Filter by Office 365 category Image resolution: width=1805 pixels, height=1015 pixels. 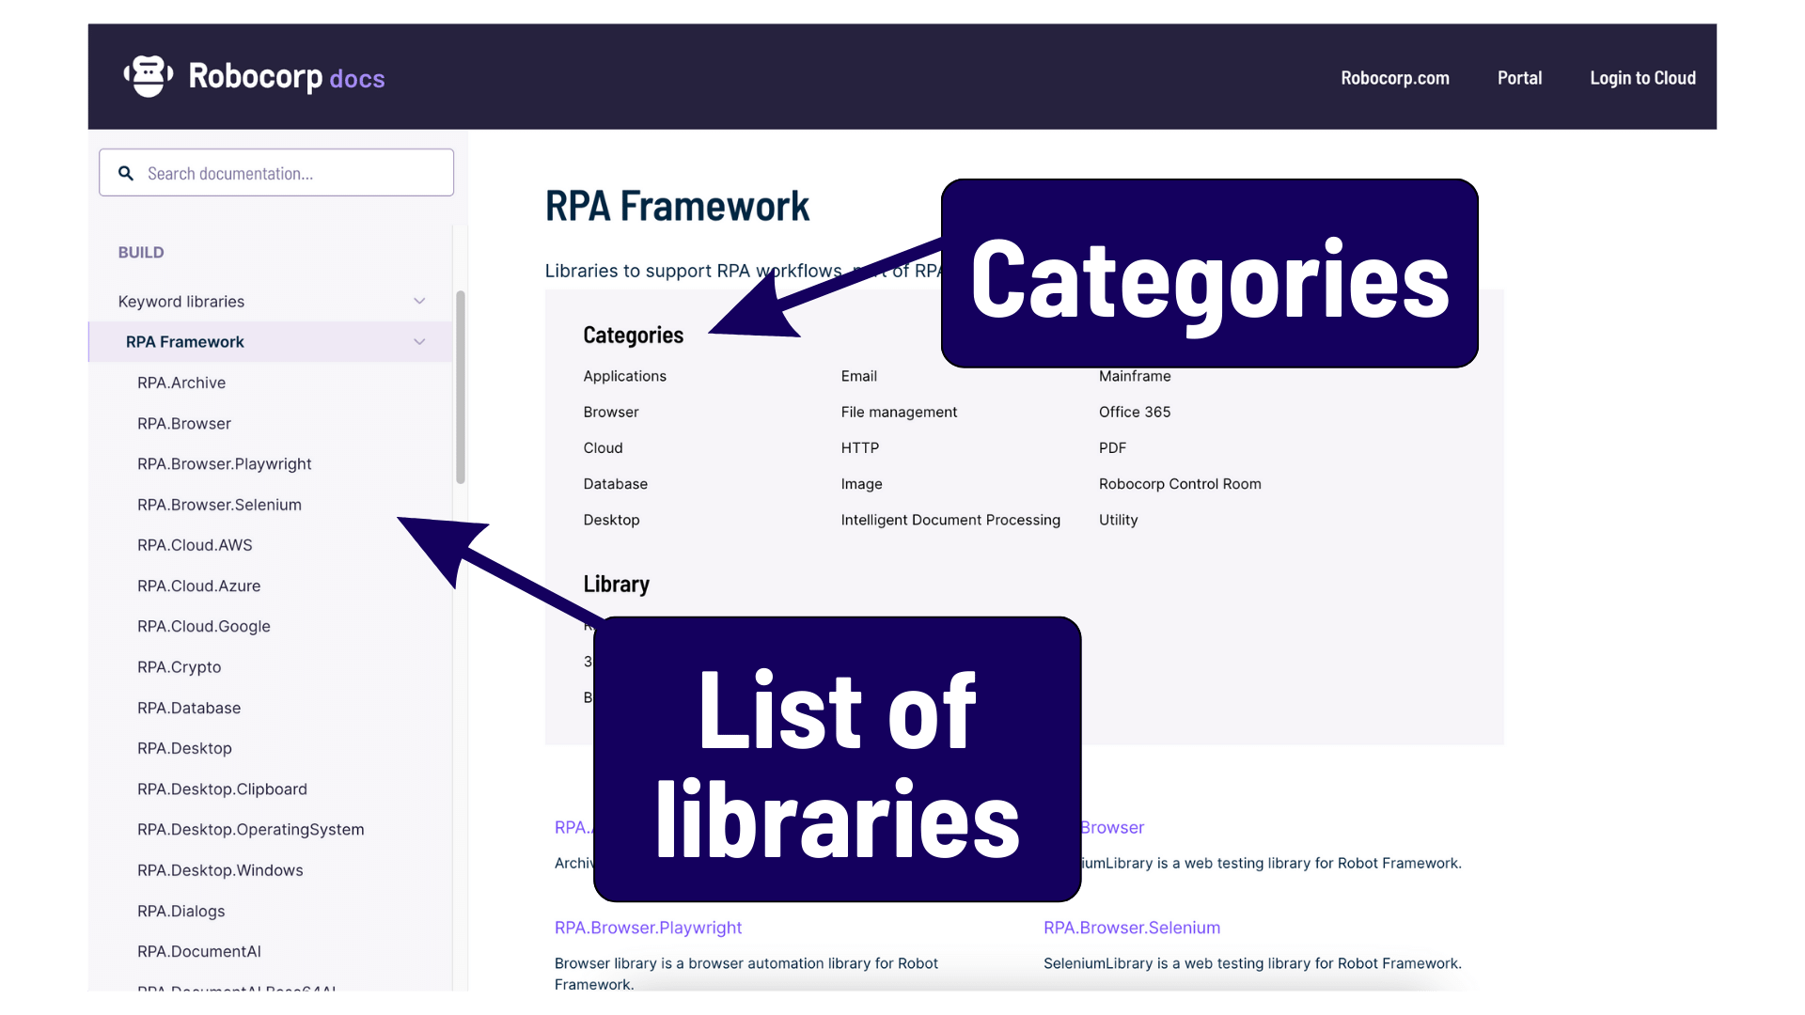pos(1135,412)
